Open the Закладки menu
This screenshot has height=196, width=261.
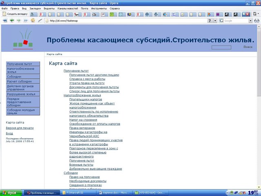[x=35, y=8]
